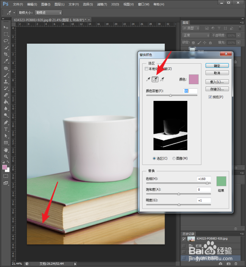This screenshot has width=246, height=267.
Task: Set history brush source on 634323-PO88EJ-920.jpg snapshot
Action: tap(184, 239)
